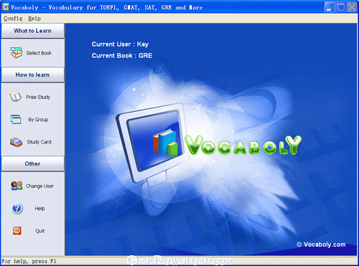359x266 pixels.
Task: Click the Study Card text label
Action: [39, 142]
